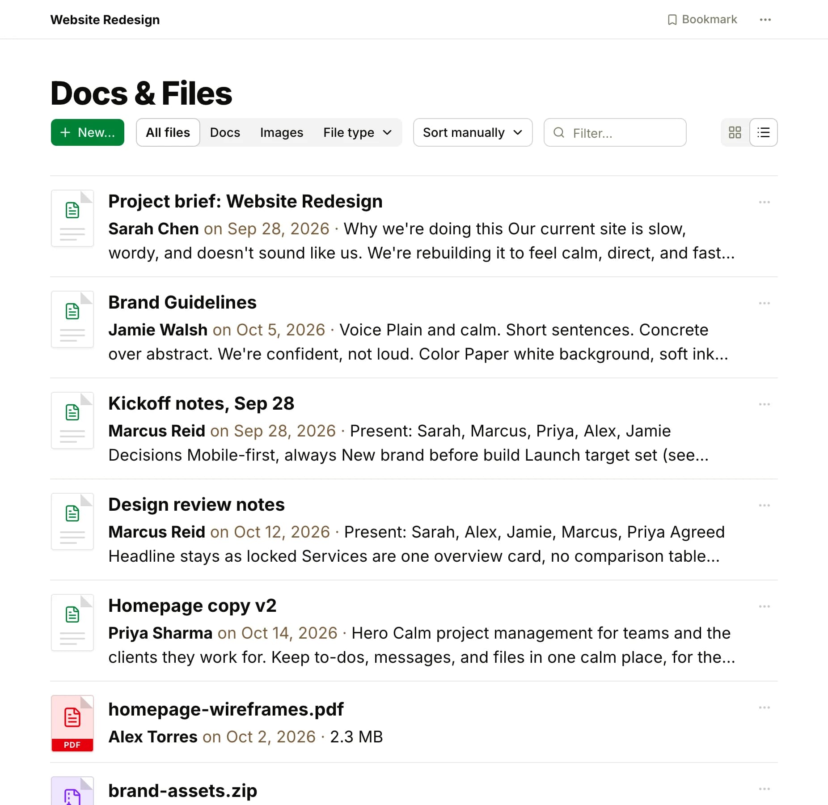Switch to grid view
Image resolution: width=828 pixels, height=805 pixels.
735,132
